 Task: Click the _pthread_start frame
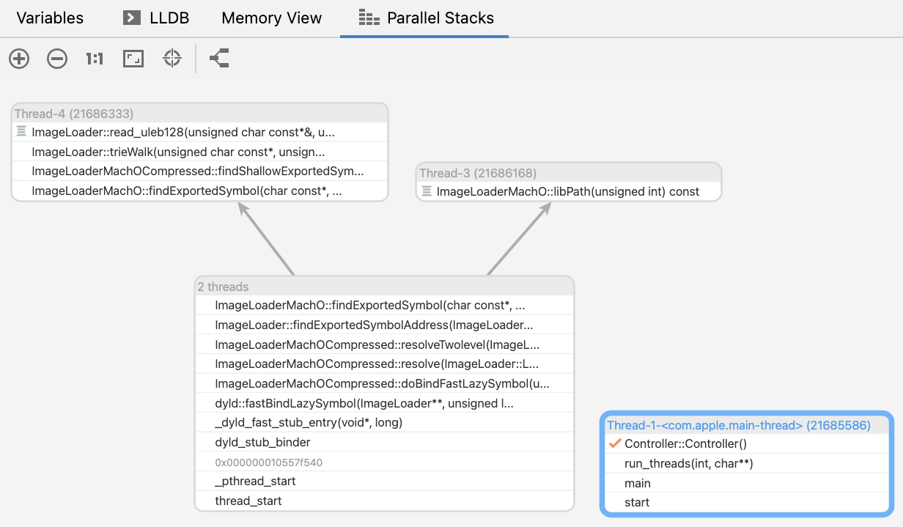click(x=255, y=481)
